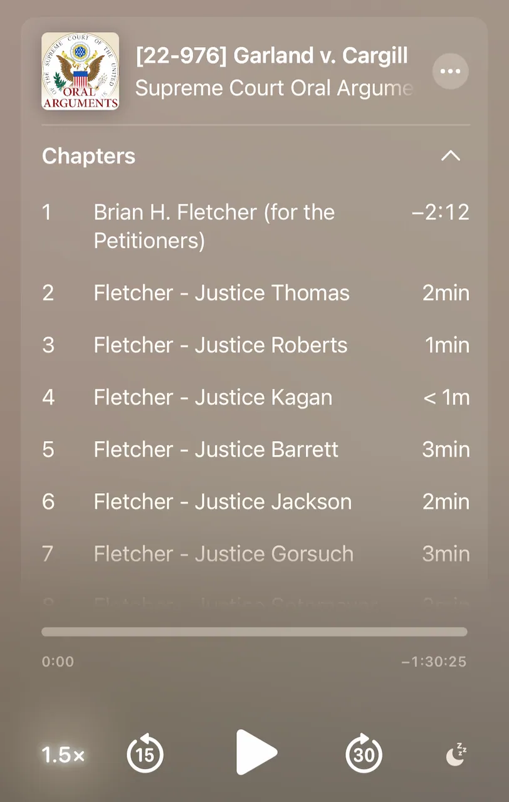
Task: Play Fletcher - Justice Barrett chapter
Action: (x=256, y=449)
